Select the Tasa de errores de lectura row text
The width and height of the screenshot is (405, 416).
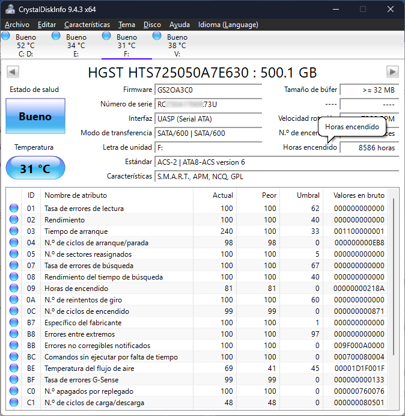pyautogui.click(x=84, y=209)
